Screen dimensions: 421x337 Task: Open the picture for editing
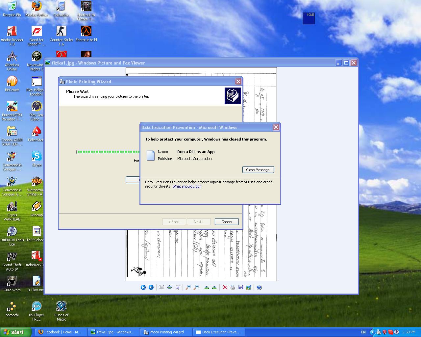coord(249,287)
